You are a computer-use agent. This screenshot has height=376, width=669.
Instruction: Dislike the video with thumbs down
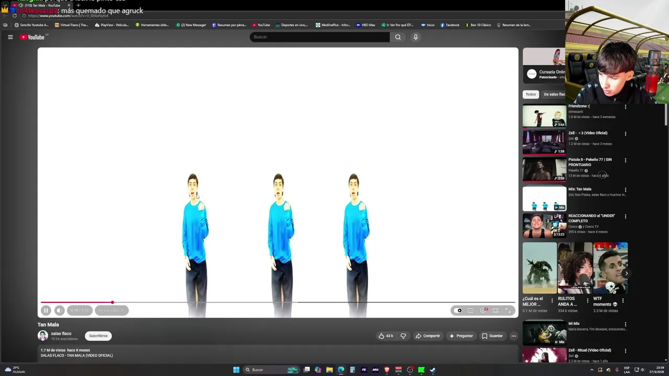pyautogui.click(x=403, y=336)
